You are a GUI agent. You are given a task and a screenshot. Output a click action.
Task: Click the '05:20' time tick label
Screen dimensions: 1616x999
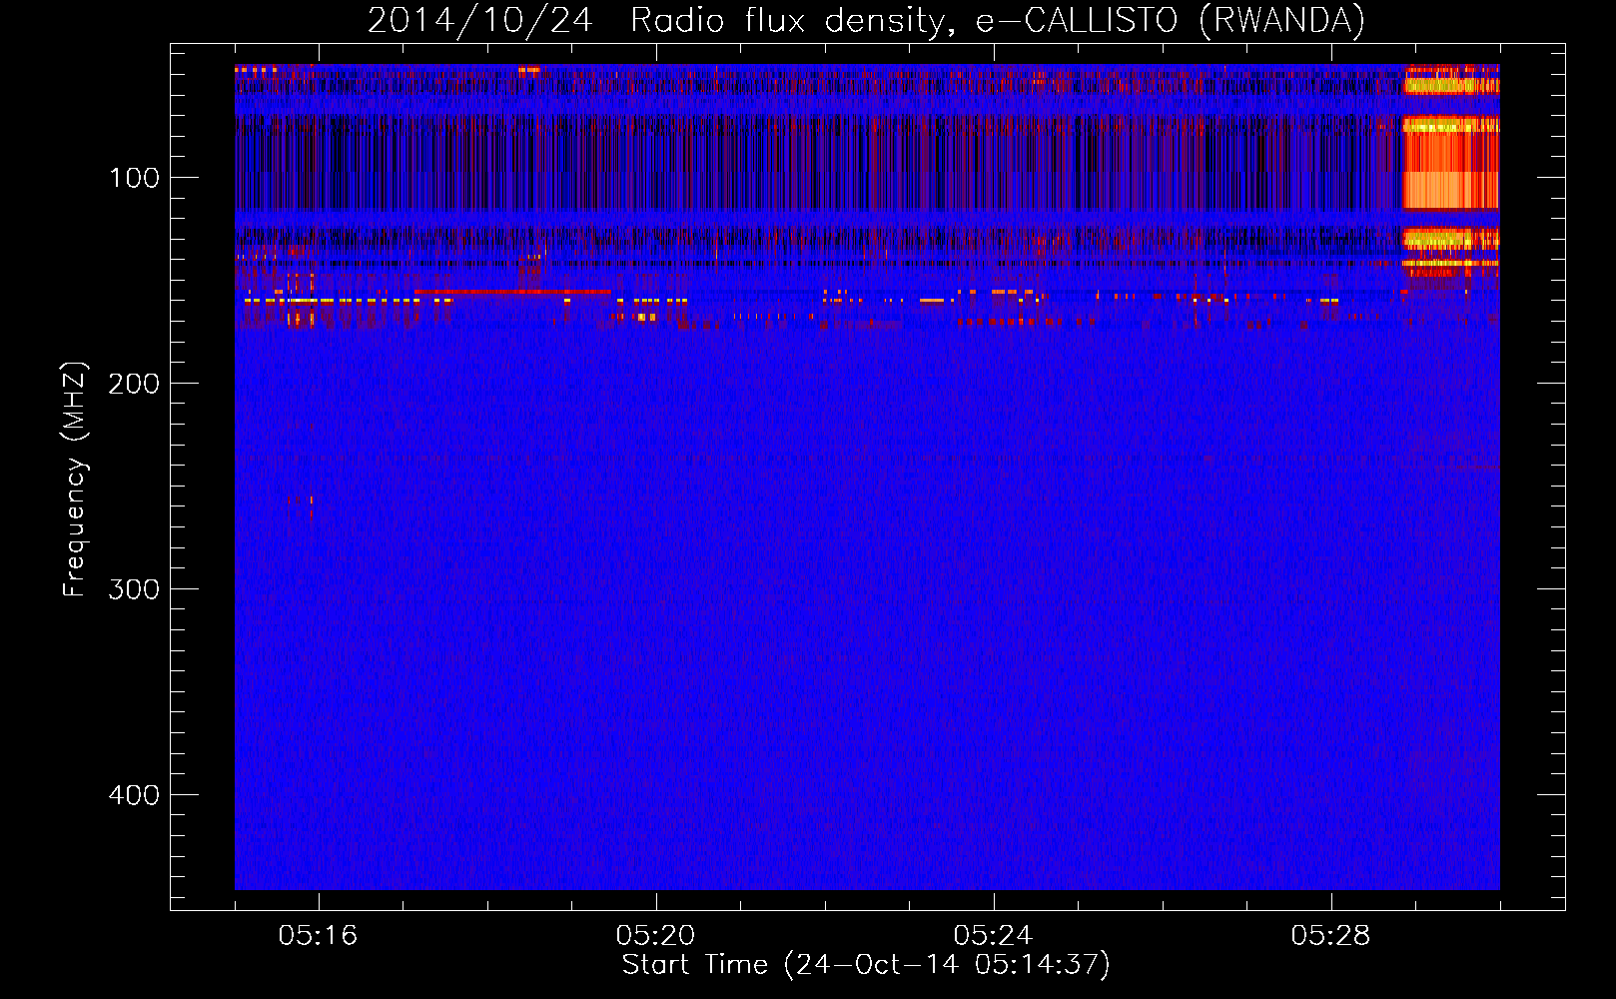pos(655,936)
